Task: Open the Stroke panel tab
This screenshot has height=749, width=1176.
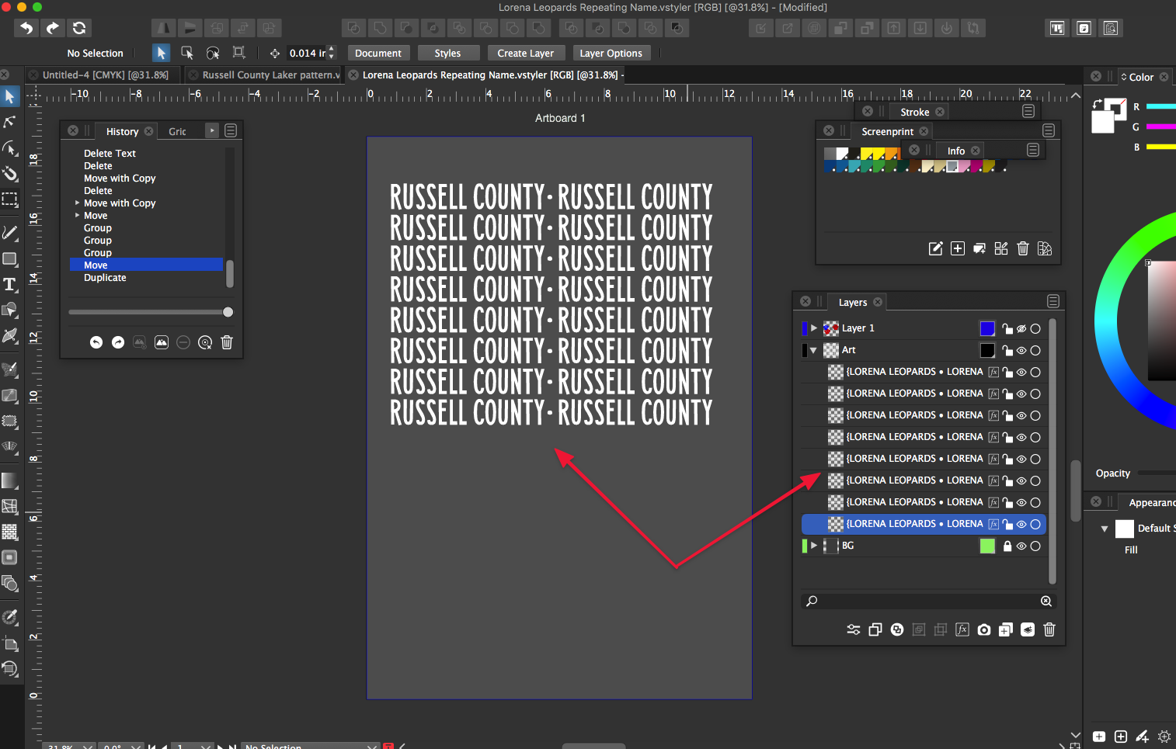Action: [x=914, y=112]
